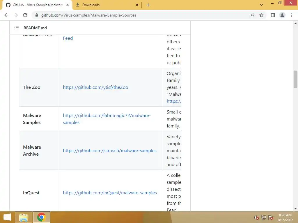Open the Chrome side panel
298x223 pixels.
(273, 15)
